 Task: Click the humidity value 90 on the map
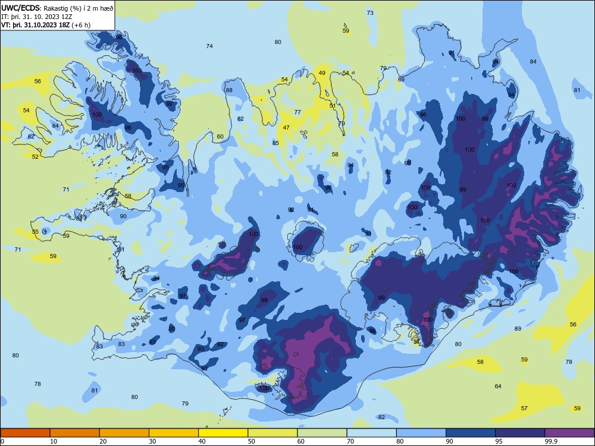click(123, 216)
